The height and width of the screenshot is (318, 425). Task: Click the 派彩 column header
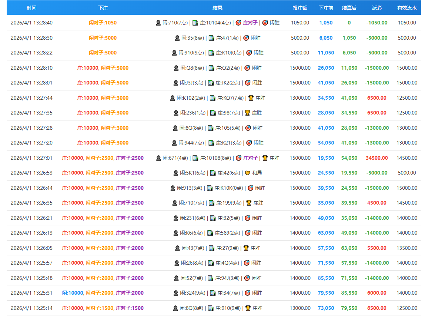point(377,8)
